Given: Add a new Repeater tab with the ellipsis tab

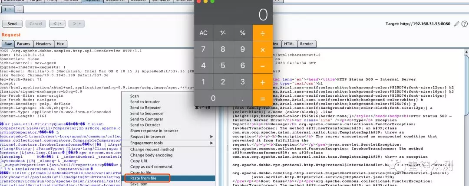Looking at the screenshot, I should point(20,9).
